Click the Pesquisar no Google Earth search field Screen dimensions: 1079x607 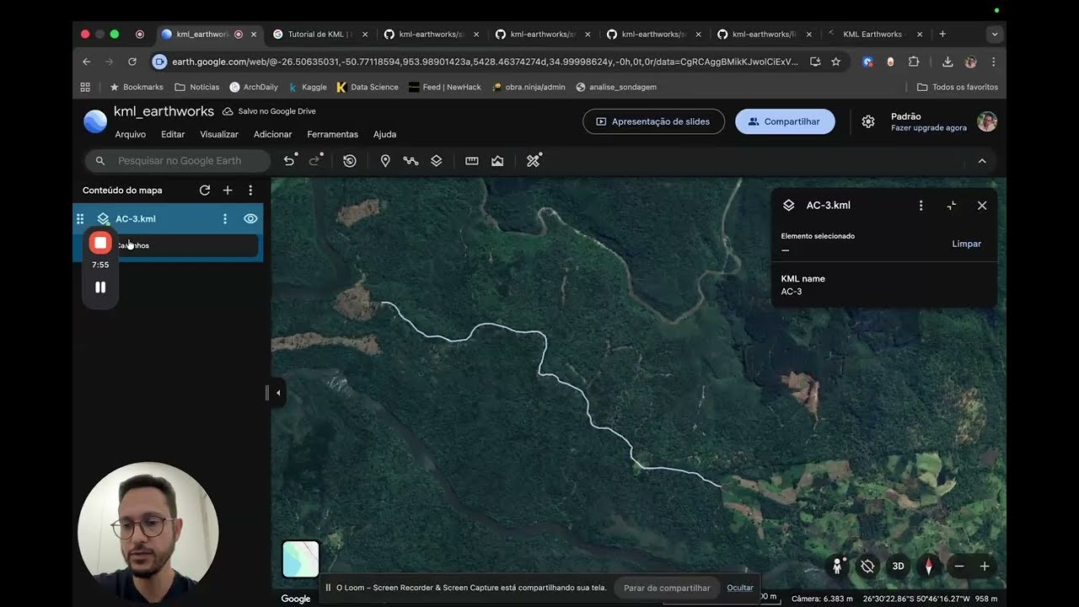tap(180, 161)
